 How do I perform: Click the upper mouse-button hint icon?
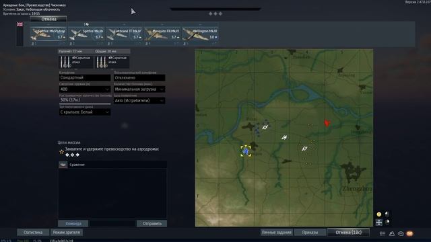point(387,214)
